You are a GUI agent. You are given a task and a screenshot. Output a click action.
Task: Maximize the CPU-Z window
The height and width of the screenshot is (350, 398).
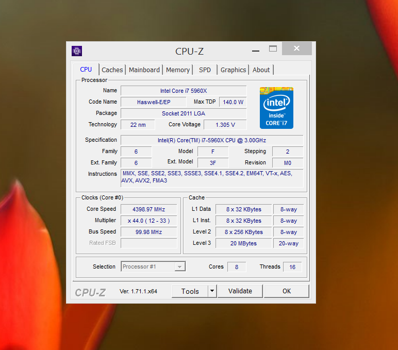coord(273,49)
